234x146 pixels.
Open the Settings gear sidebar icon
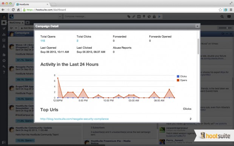[4, 60]
